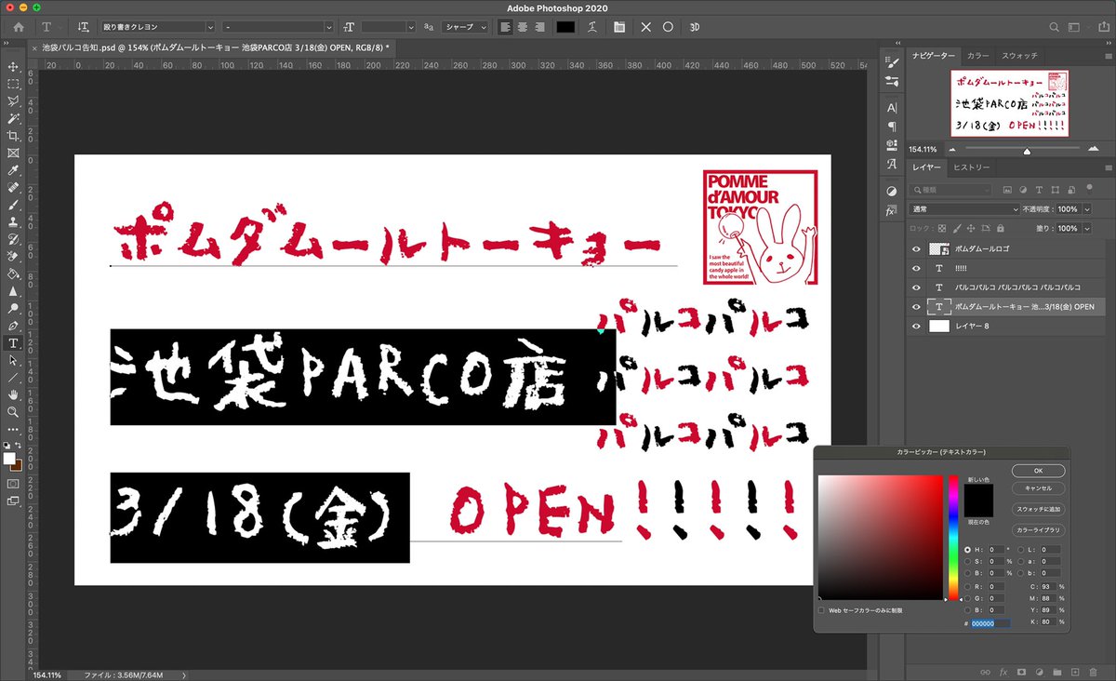Toggle visibility of ポムダムールトーキョー text layer
Screen dimensions: 1116x681
tap(917, 307)
